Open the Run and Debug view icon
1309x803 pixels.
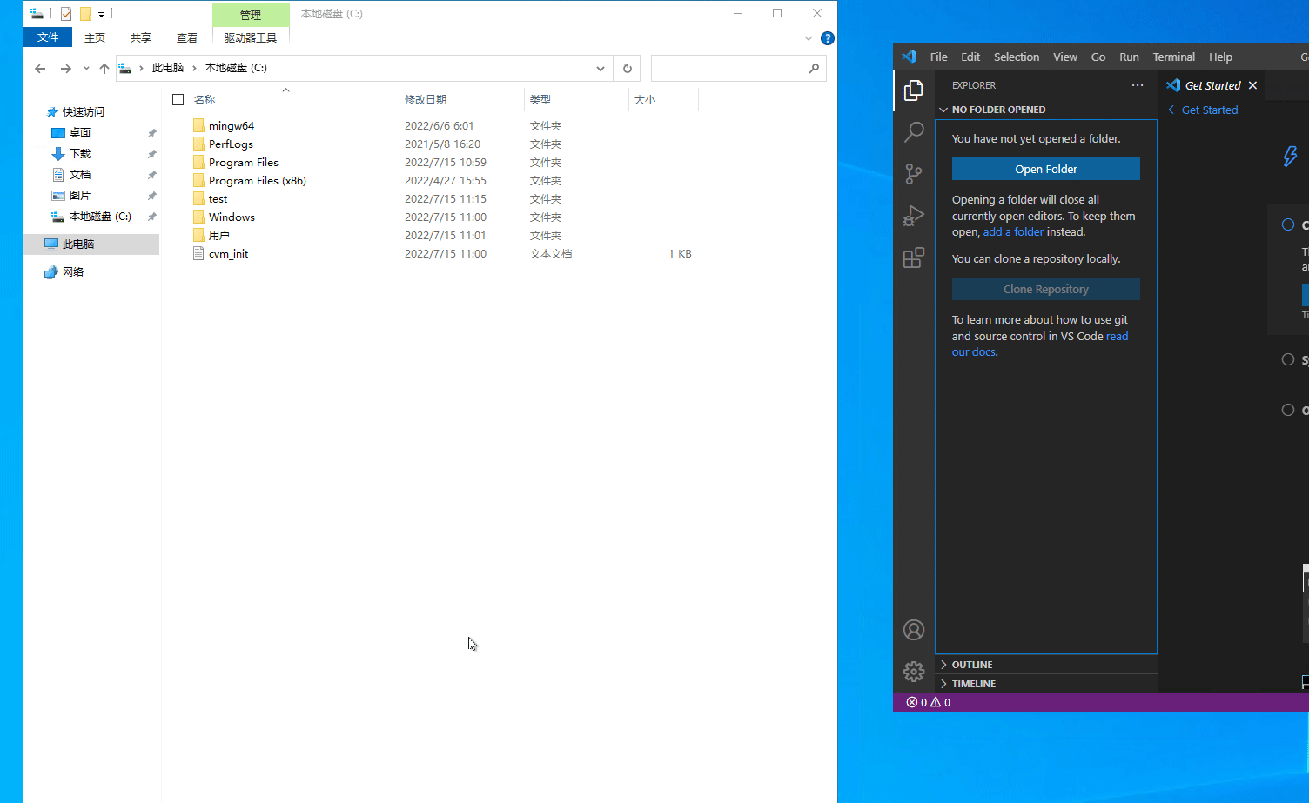click(914, 216)
